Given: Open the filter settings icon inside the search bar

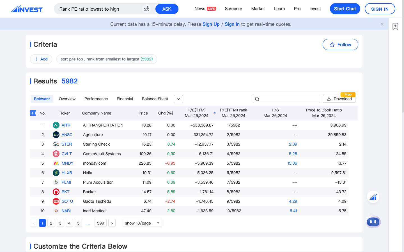Looking at the screenshot, I should [x=146, y=9].
